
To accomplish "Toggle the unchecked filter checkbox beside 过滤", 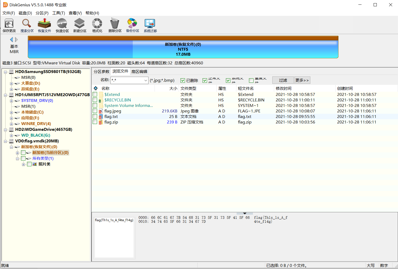I will tap(251, 80).
